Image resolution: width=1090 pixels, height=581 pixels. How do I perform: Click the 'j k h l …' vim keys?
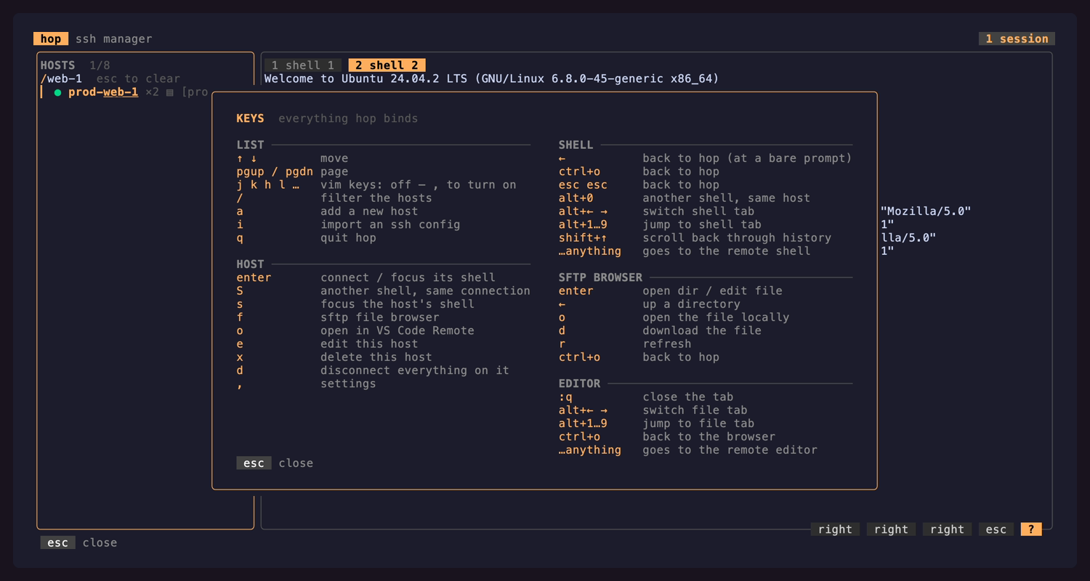tap(267, 184)
